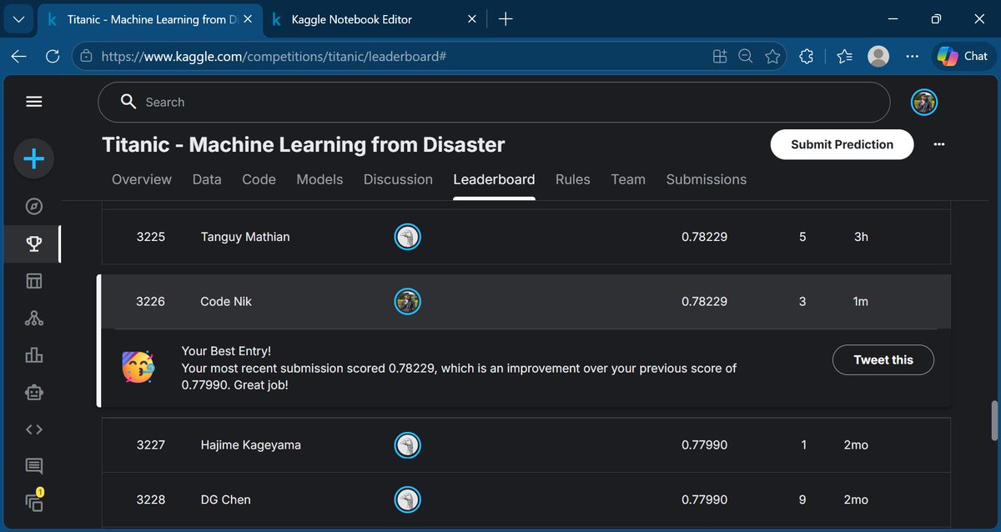Click the user profile avatar near search
Screen dimensions: 1001x532
[924, 103]
